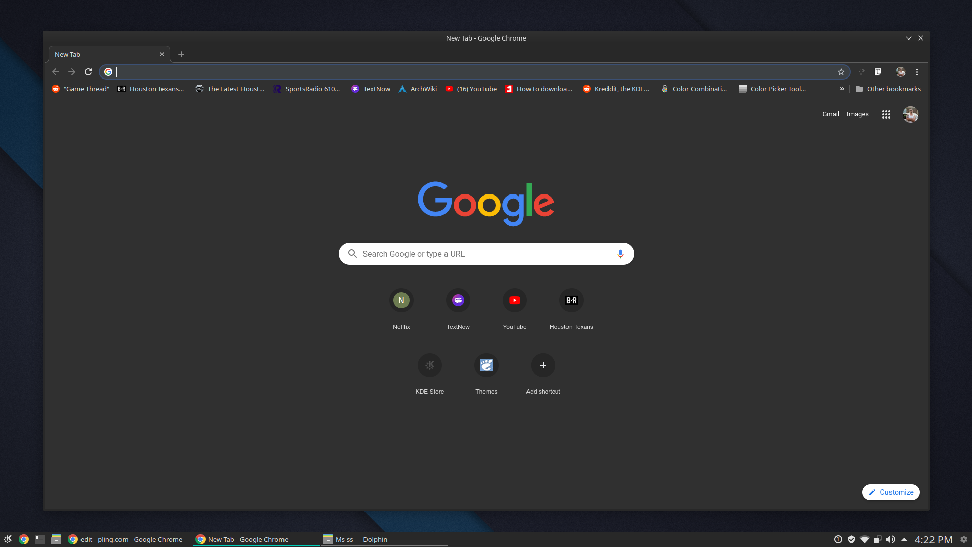Viewport: 972px width, 547px height.
Task: Open the (16) YouTube bookmark
Action: (x=471, y=89)
